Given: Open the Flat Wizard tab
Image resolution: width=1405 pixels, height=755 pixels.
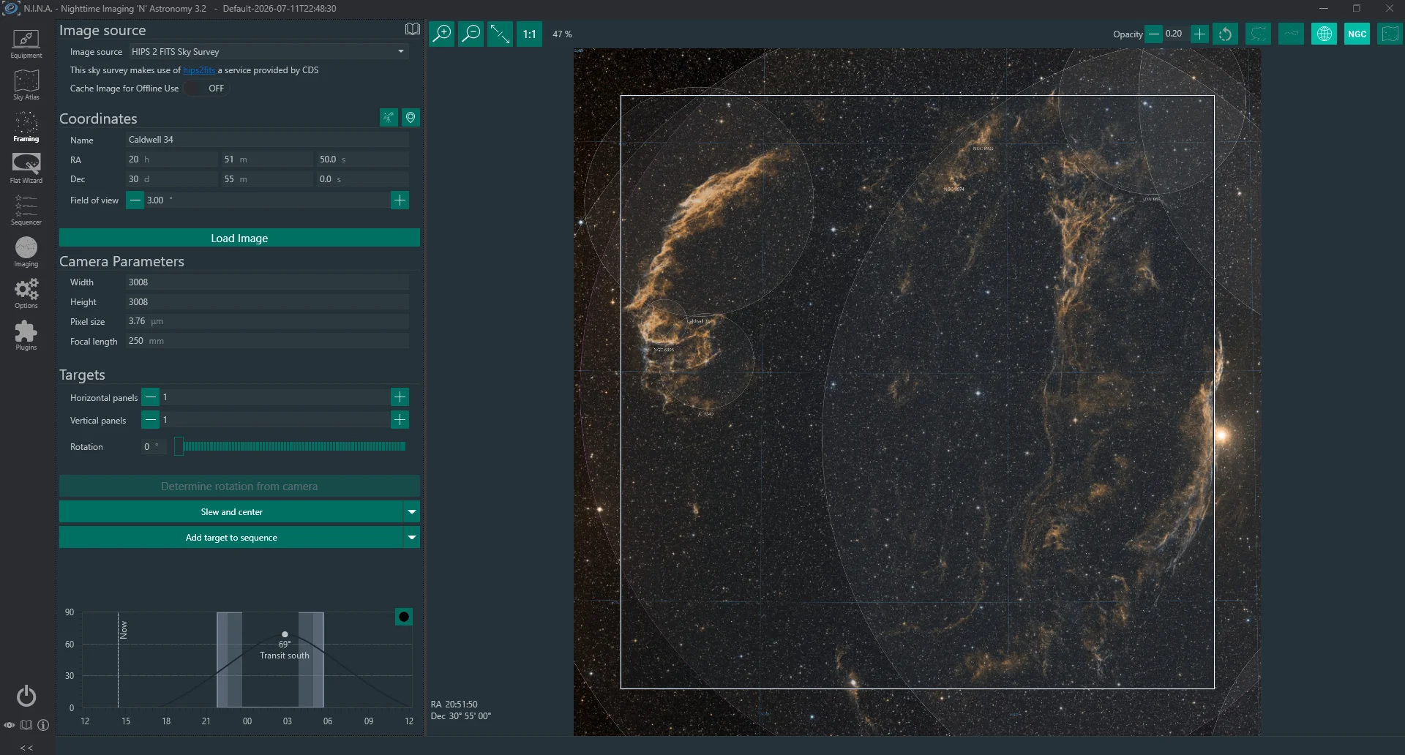Looking at the screenshot, I should coord(26,169).
